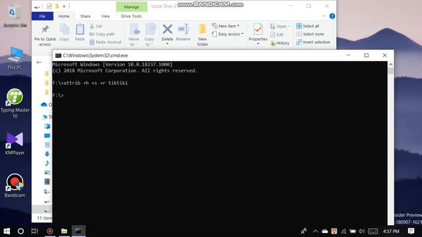Click Select none in the ribbon
Image resolution: width=422 pixels, height=237 pixels.
click(x=310, y=34)
